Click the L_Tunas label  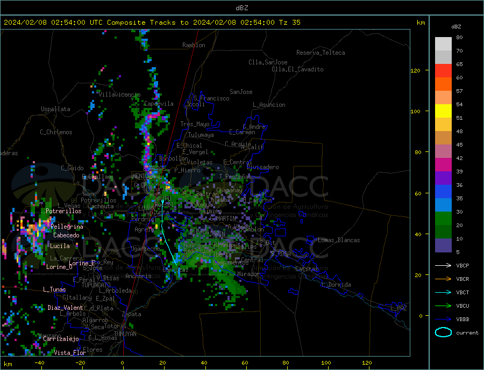click(x=55, y=289)
